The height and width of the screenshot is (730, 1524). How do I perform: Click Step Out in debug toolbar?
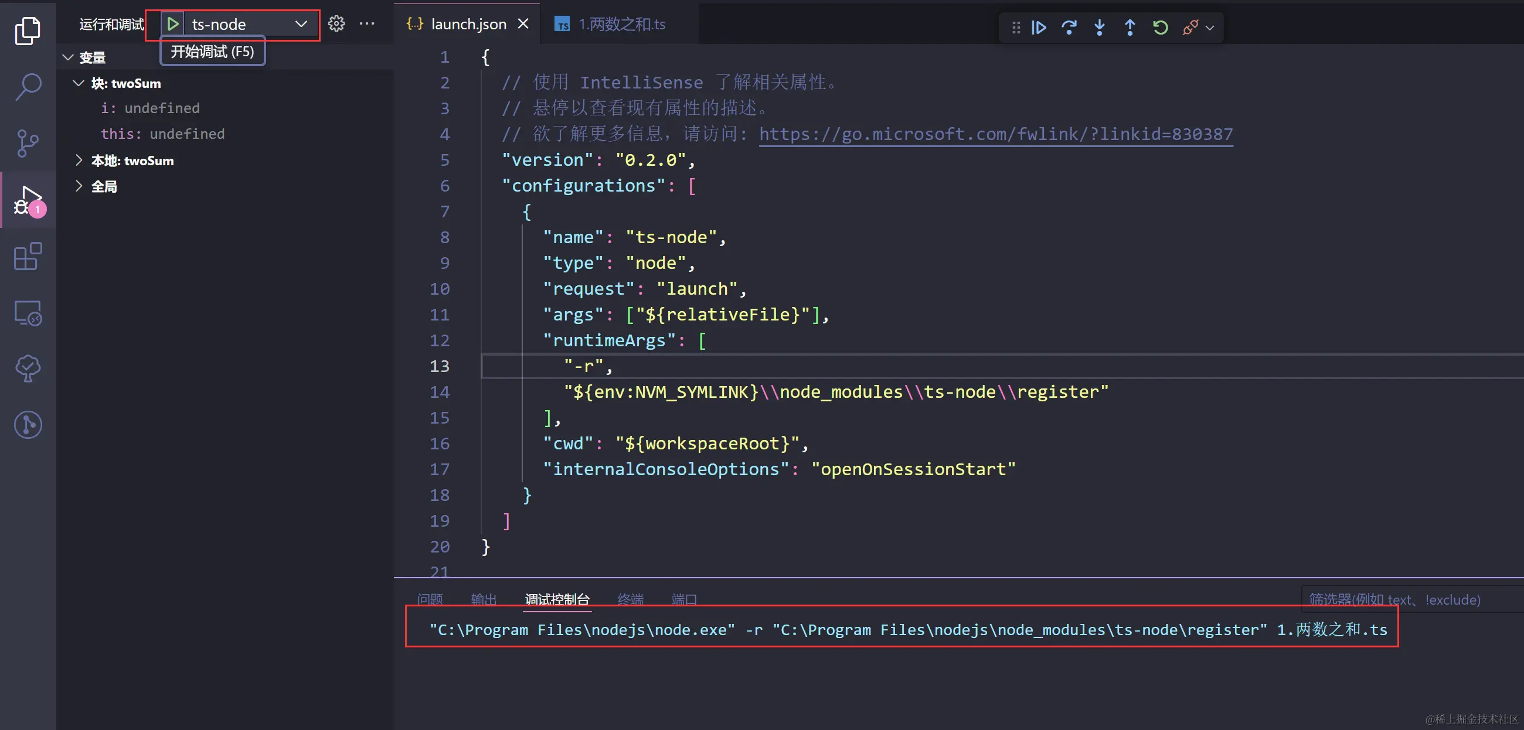[1130, 27]
